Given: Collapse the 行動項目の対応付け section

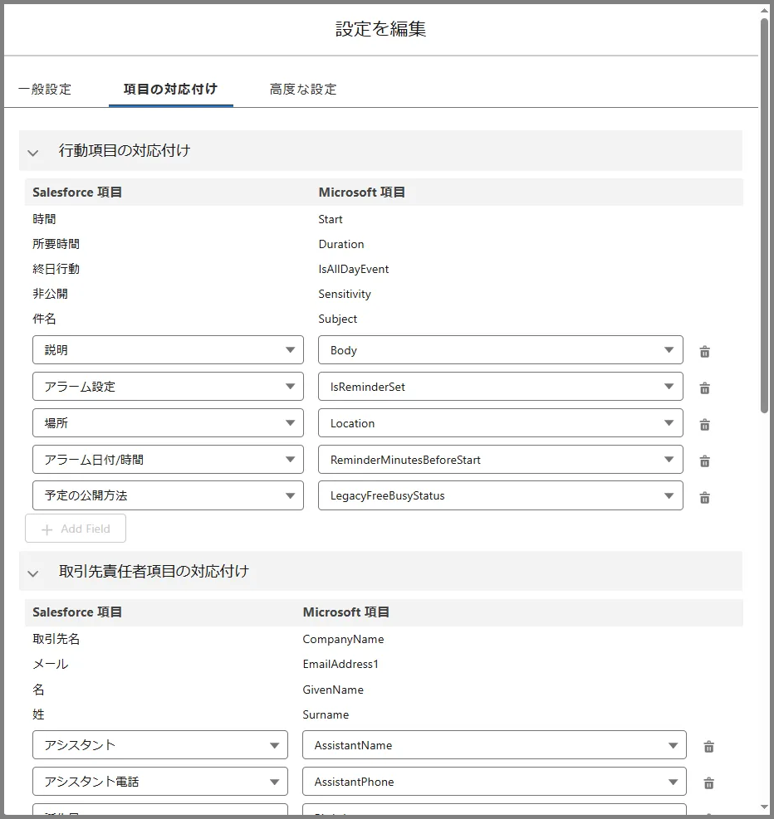Looking at the screenshot, I should [x=33, y=153].
